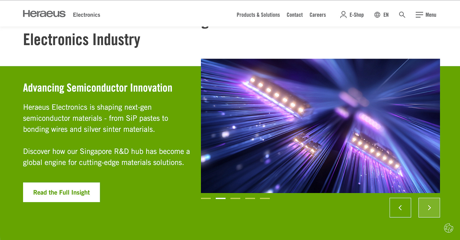Click the Singapore R&D hub paragraph
Image resolution: width=460 pixels, height=240 pixels.
click(x=106, y=157)
